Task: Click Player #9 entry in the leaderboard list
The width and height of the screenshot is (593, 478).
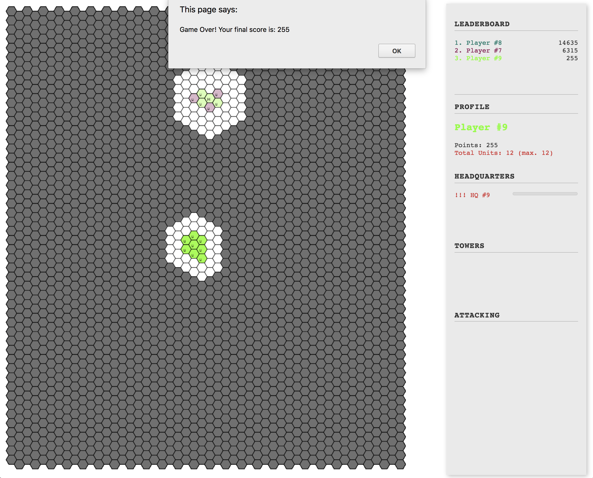Action: coord(483,58)
